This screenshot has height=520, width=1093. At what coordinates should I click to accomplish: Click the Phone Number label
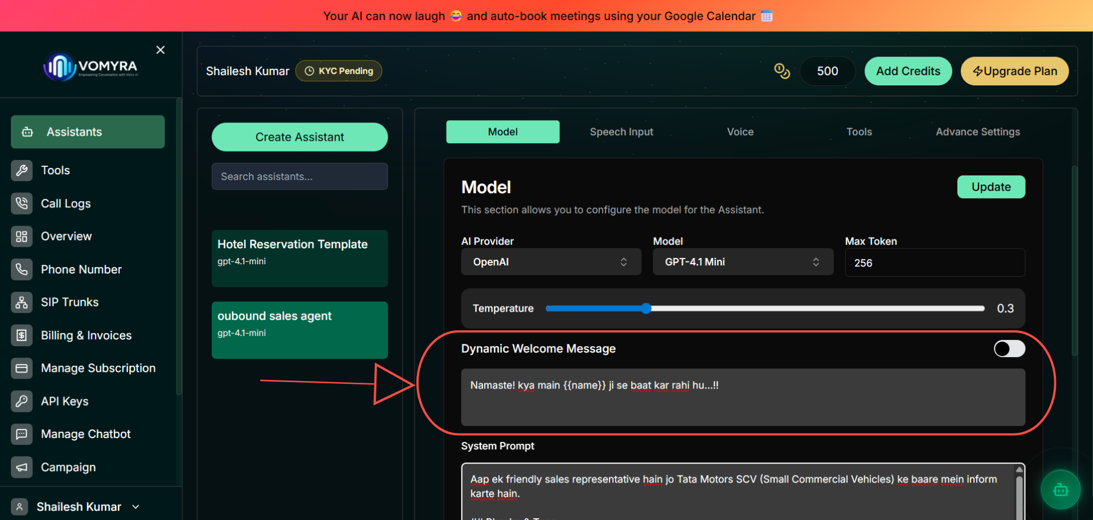pos(81,269)
